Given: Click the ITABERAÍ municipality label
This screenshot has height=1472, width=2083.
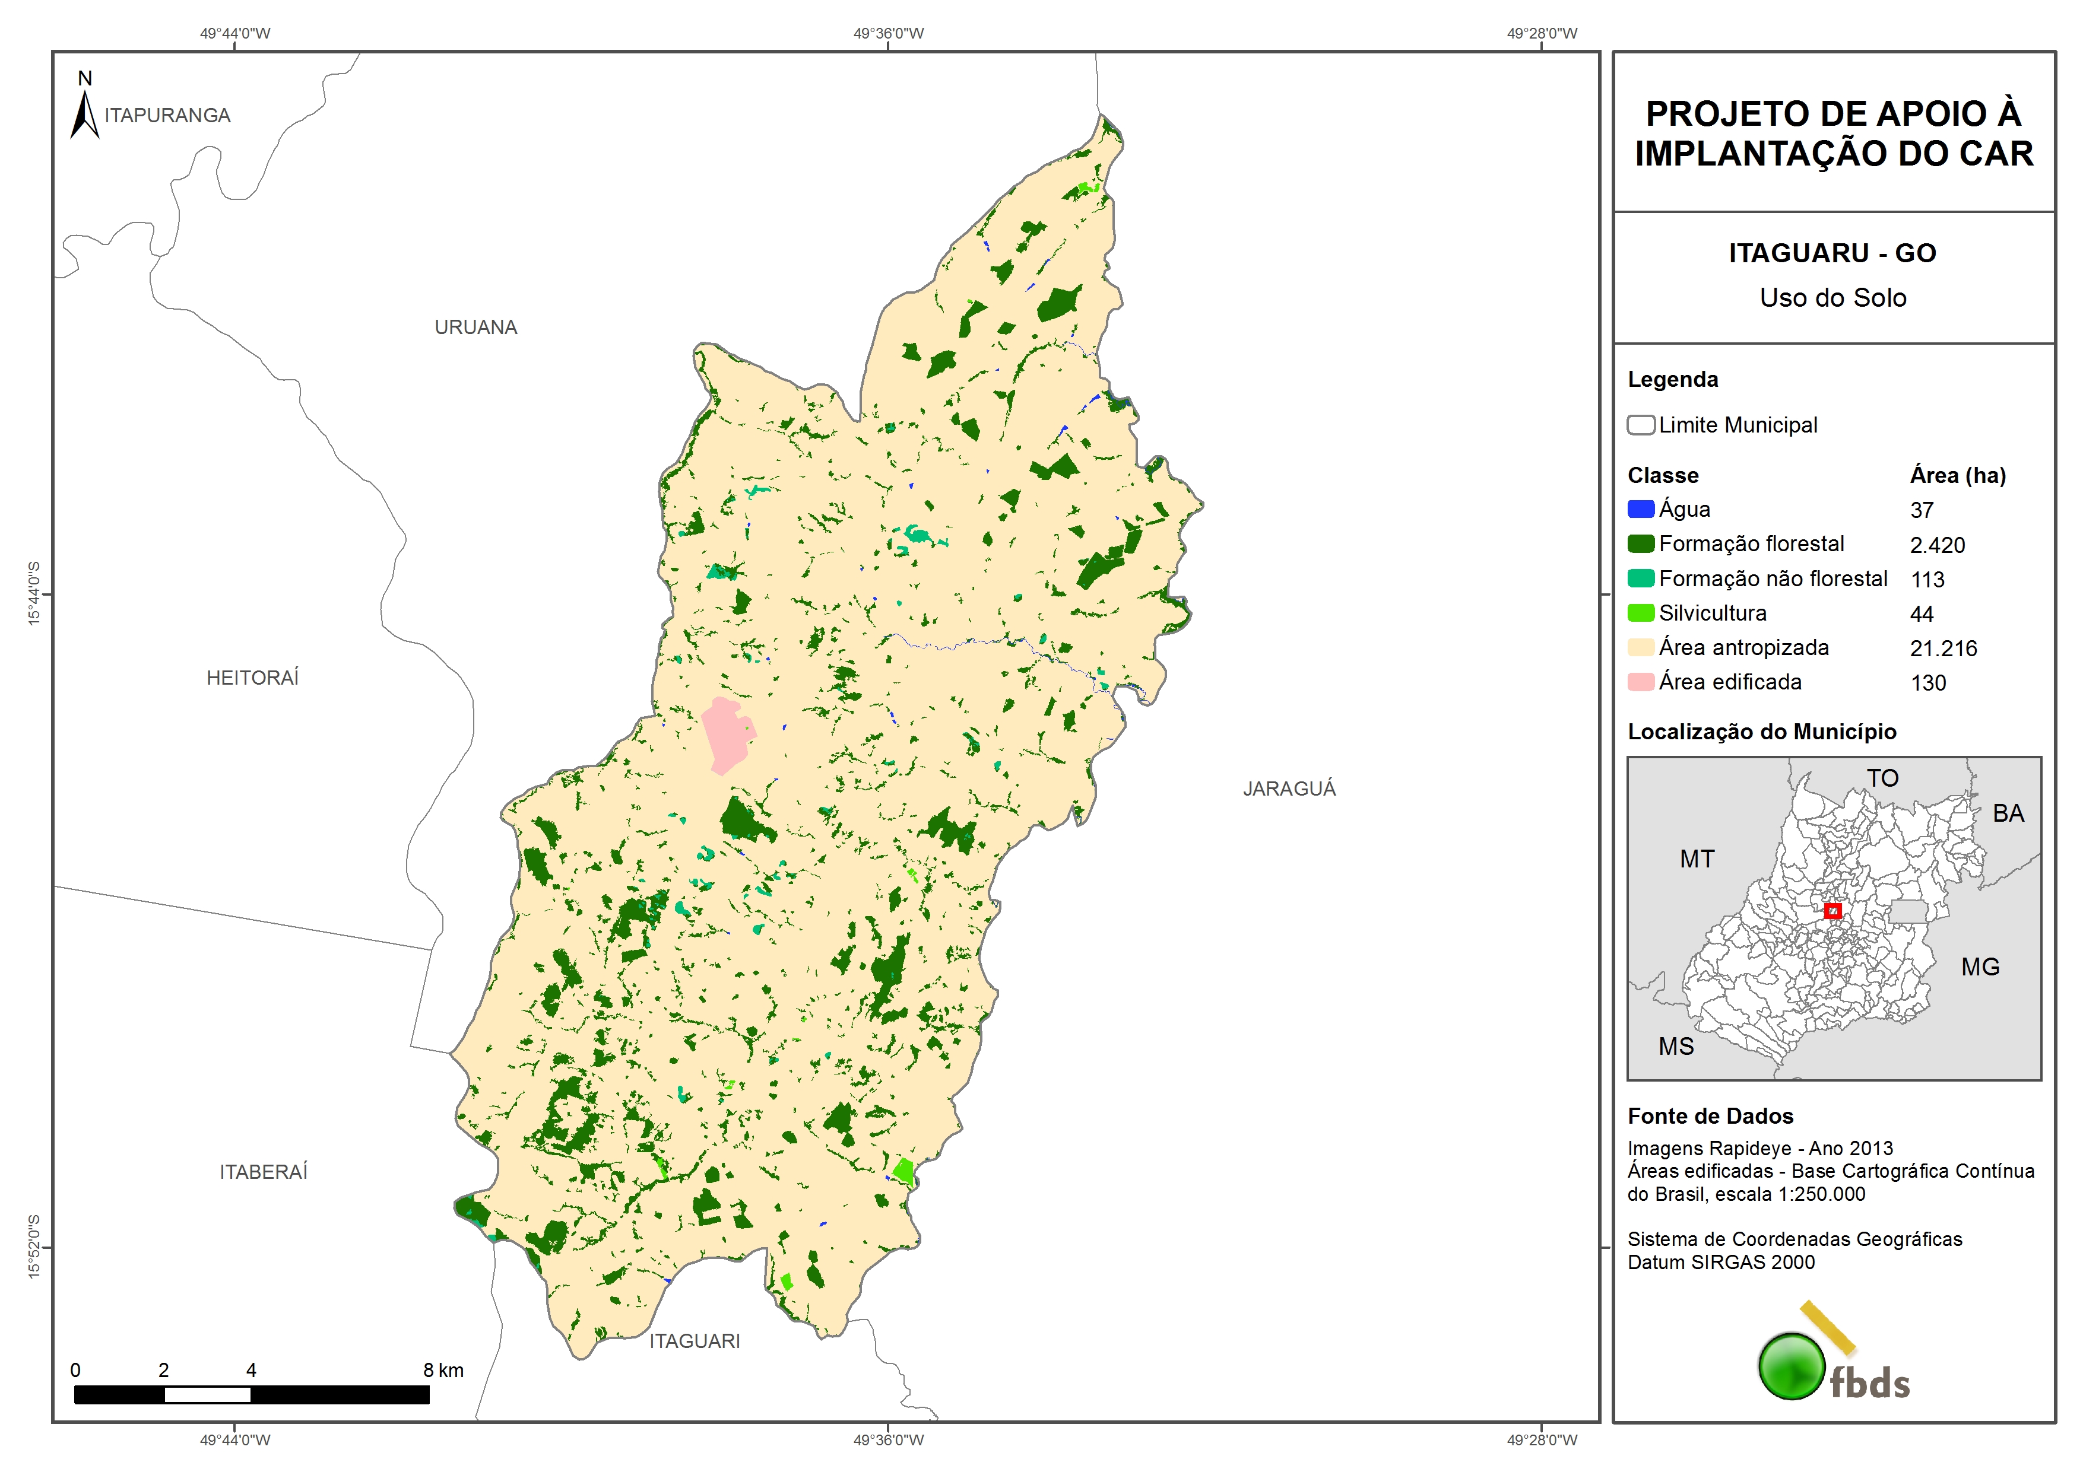Looking at the screenshot, I should pyautogui.click(x=263, y=1173).
